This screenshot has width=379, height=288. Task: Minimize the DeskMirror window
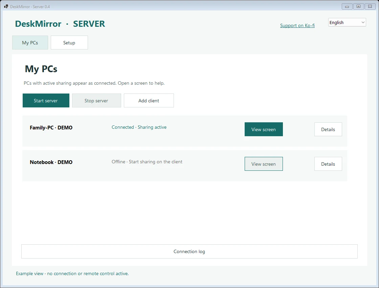(347, 6)
